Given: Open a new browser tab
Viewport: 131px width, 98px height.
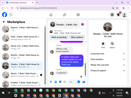Looking at the screenshot, I should [37, 3].
